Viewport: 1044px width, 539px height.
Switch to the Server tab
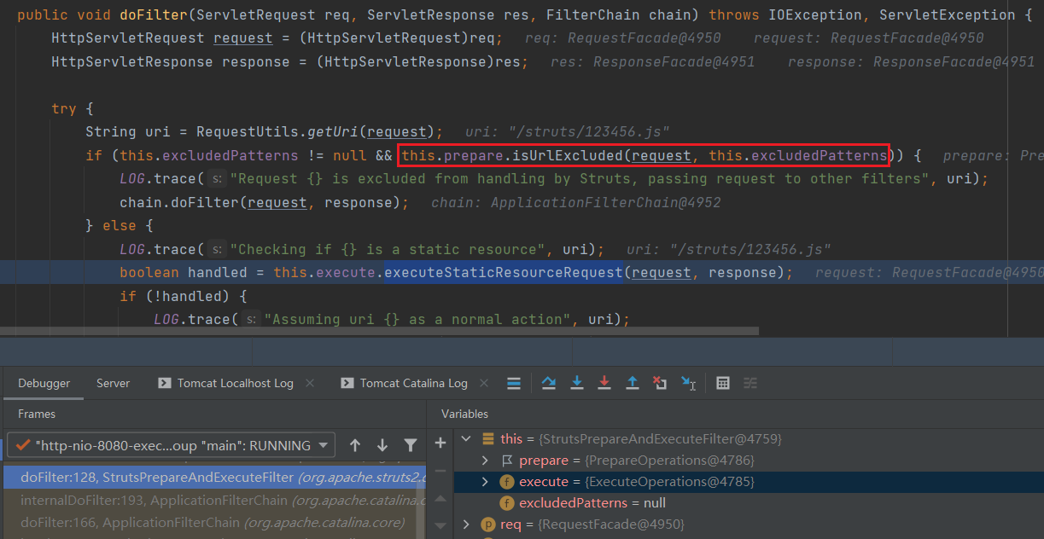pos(113,383)
